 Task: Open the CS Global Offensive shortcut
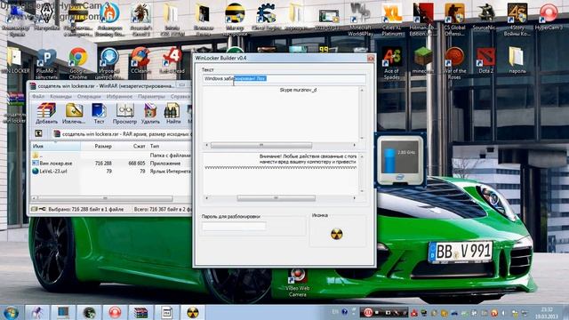(454, 20)
